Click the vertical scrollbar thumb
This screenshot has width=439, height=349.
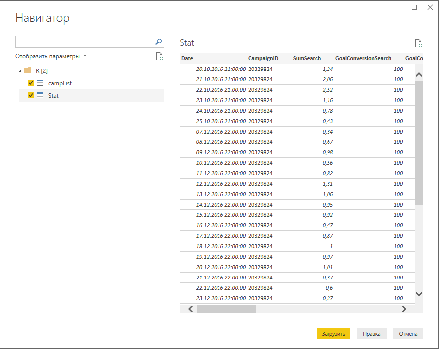pyautogui.click(x=419, y=142)
